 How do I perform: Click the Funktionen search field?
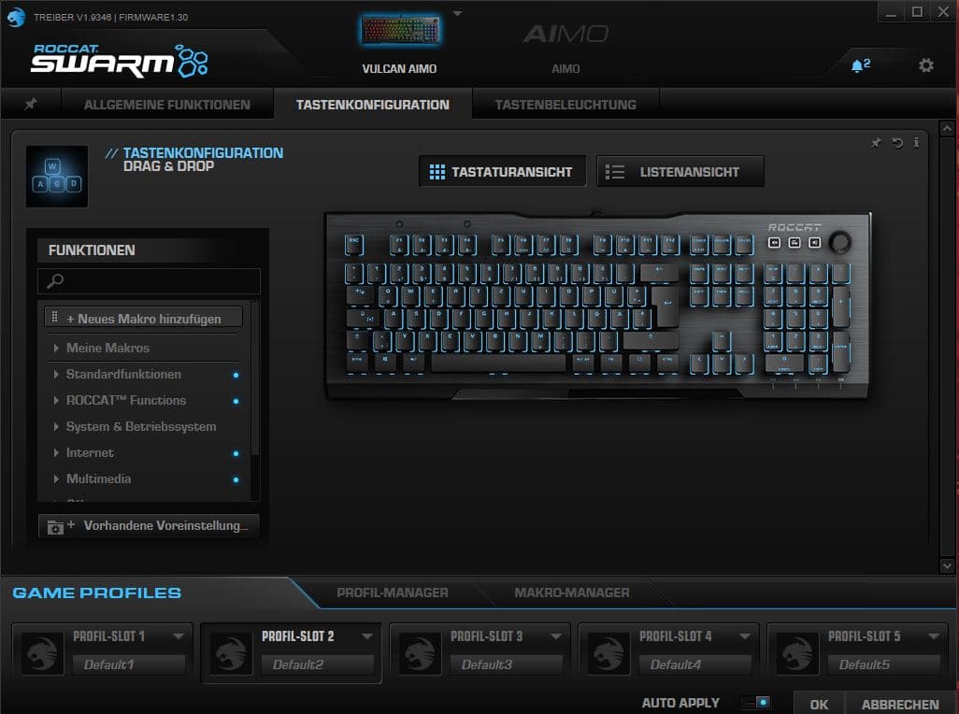point(149,280)
